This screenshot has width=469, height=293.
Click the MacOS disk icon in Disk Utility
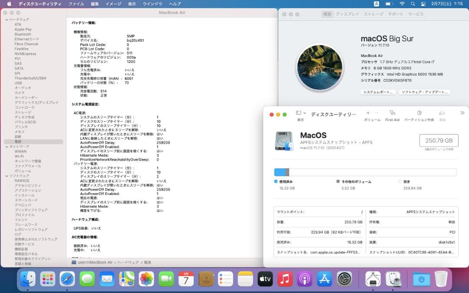(284, 141)
